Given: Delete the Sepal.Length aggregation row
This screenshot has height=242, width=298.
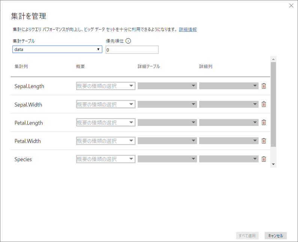Looking at the screenshot, I should tap(263, 86).
